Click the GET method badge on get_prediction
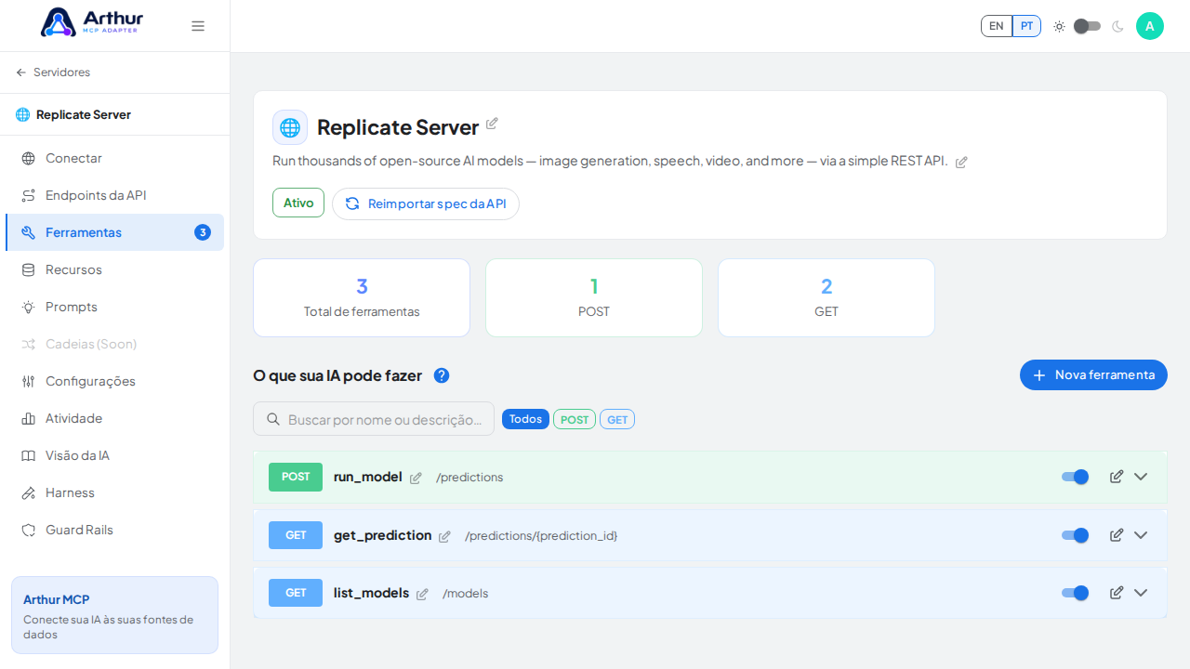Viewport: 1190px width, 669px height. coord(296,535)
